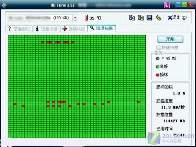
Task: Click the red cross icon on 健康状况 tab
Action: coord(64,29)
